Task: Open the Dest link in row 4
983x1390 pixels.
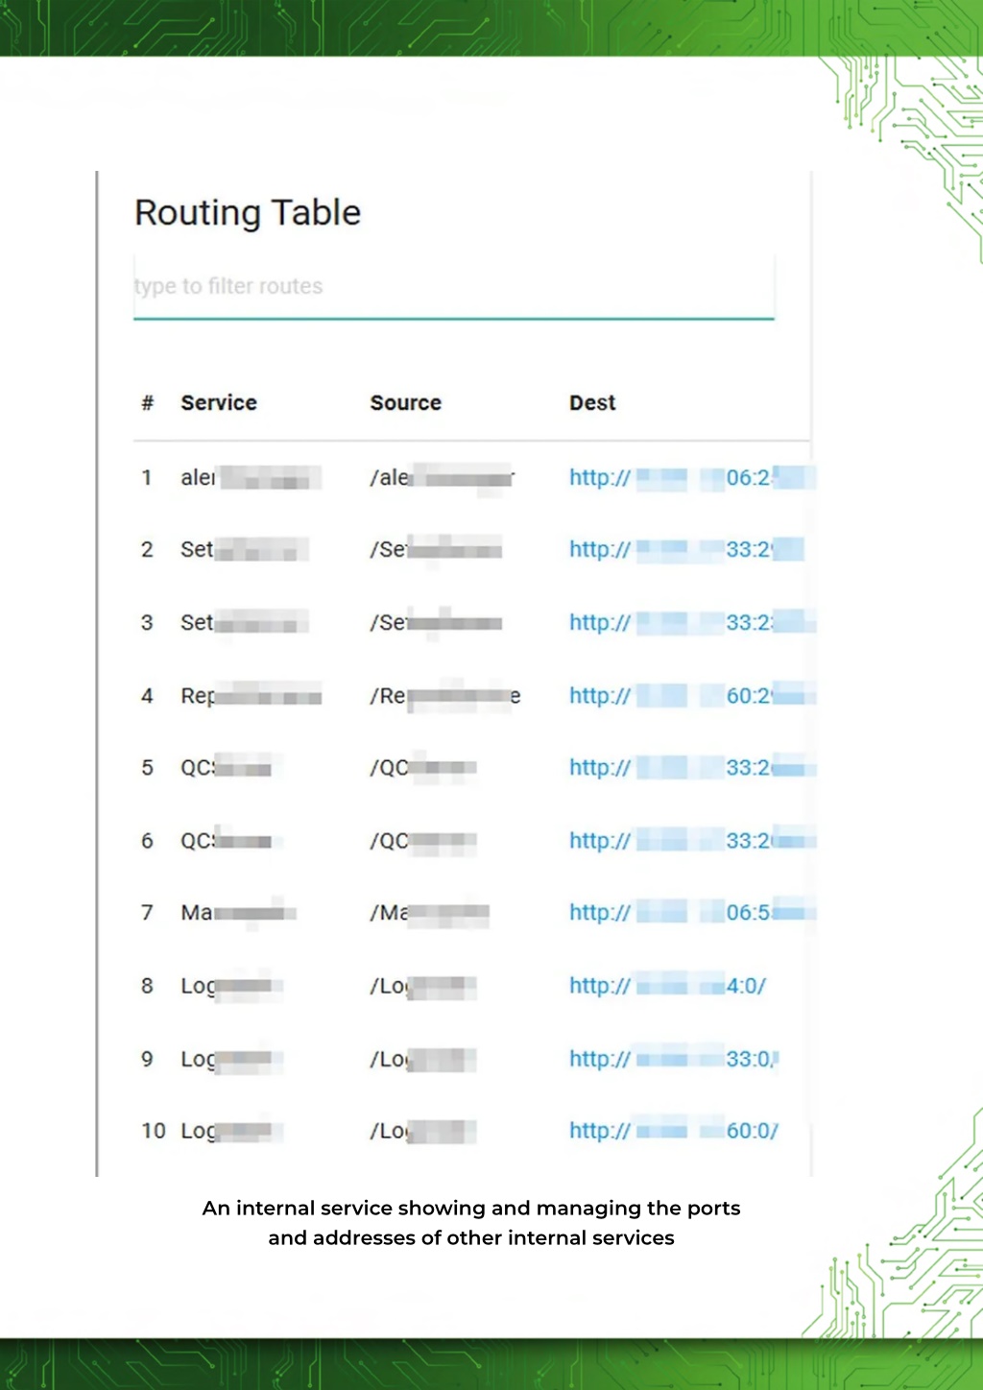Action: 691,695
